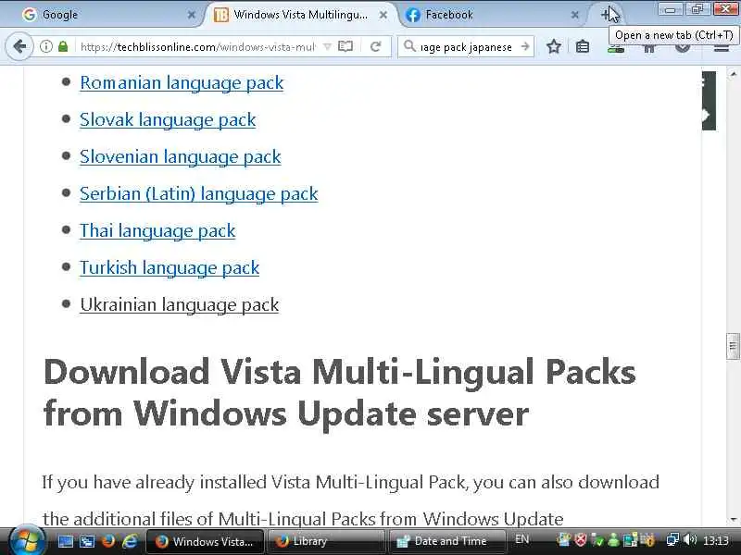Go back with the browser Back arrow
The image size is (741, 555).
(x=19, y=46)
